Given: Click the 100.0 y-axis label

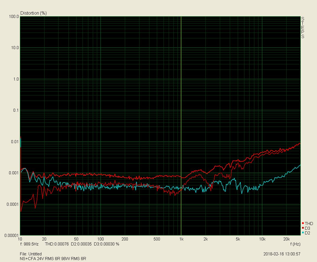Looking at the screenshot, I should [14, 17].
